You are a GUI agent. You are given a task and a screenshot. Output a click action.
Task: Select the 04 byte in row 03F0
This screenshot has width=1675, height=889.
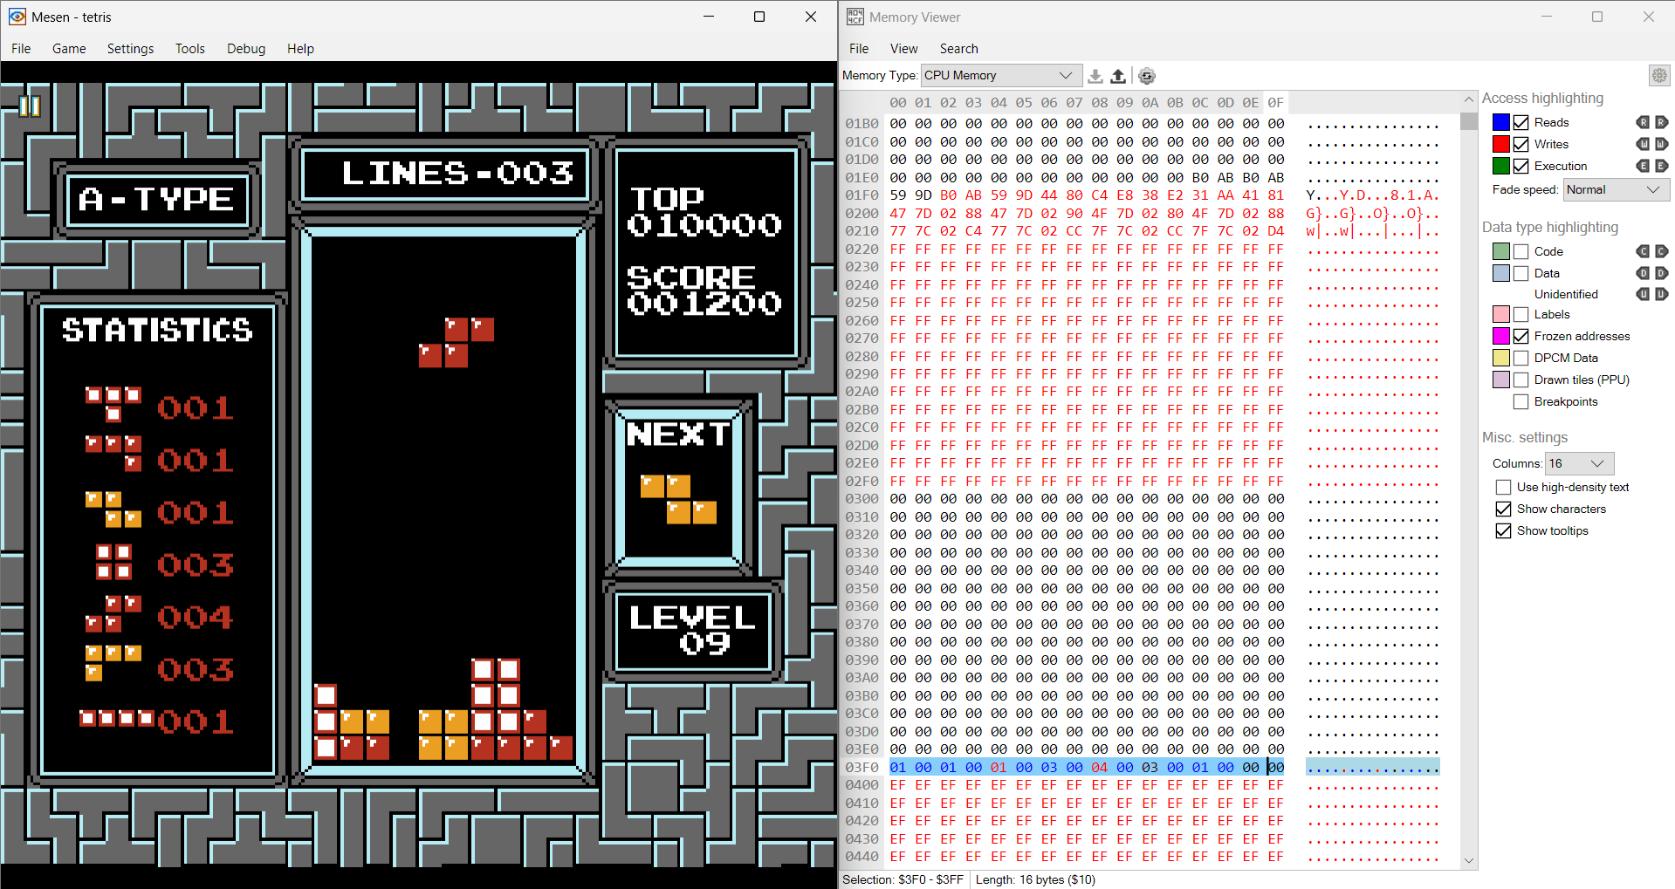pos(1099,767)
